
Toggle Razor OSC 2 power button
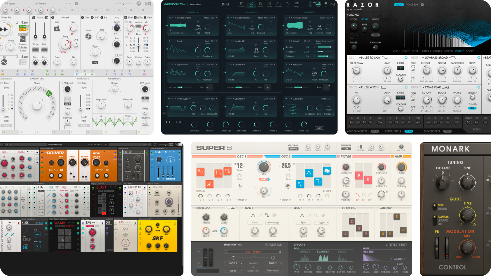(406, 87)
